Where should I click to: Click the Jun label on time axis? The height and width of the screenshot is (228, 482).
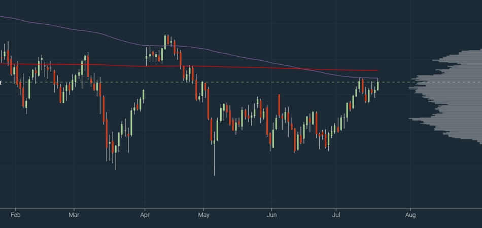pos(271,215)
